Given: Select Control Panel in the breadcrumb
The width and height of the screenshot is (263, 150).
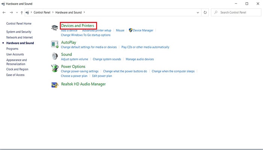Looking at the screenshot, I should 42,12.
